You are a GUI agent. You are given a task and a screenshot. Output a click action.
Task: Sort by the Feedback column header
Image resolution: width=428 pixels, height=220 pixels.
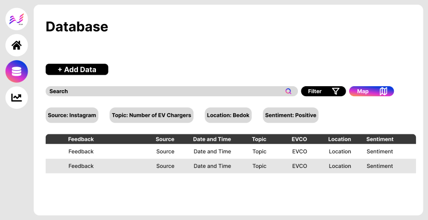tap(81, 139)
